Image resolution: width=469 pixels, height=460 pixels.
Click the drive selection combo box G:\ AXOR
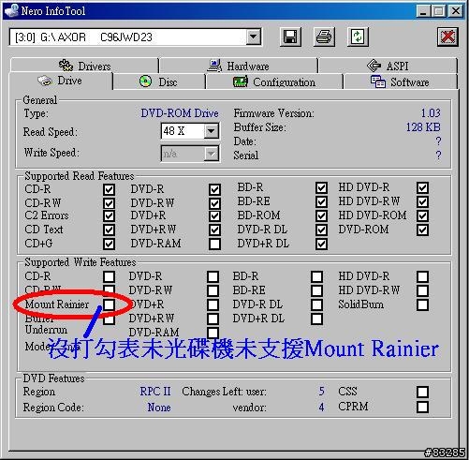pos(136,37)
